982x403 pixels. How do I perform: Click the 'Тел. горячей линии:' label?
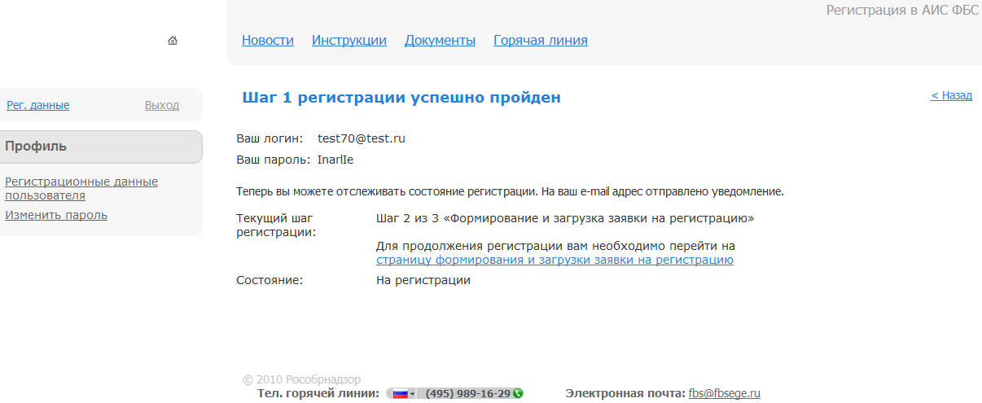318,393
